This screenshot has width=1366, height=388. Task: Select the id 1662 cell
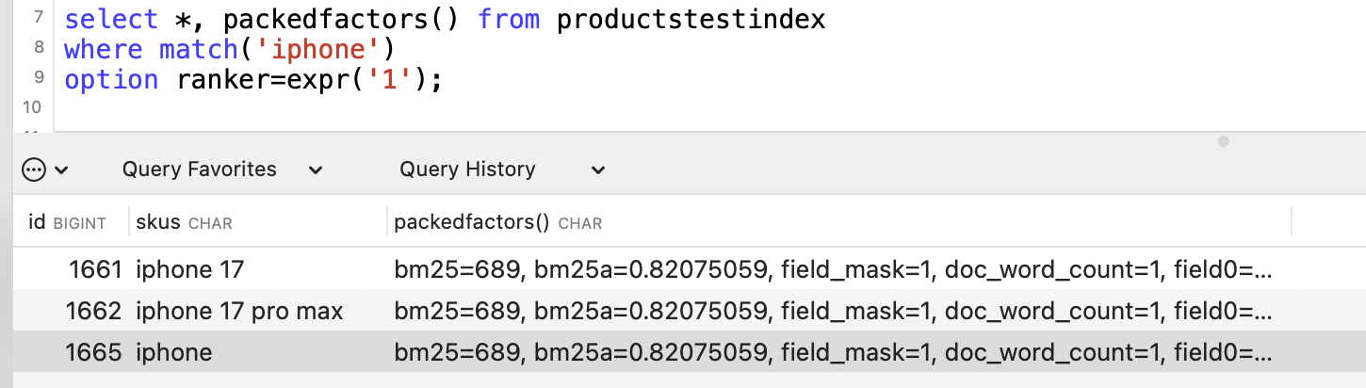pyautogui.click(x=94, y=311)
